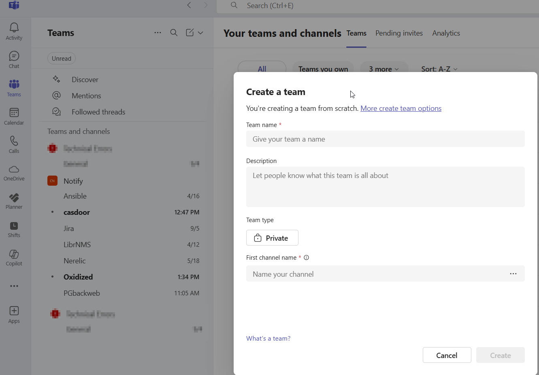Expand the 3 more filter dropdown
The width and height of the screenshot is (539, 375).
[384, 69]
